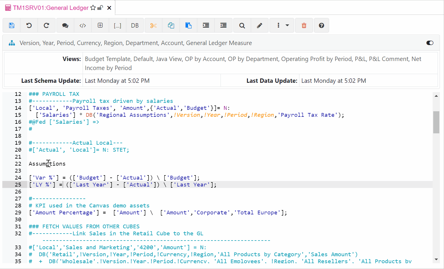Click the vertical scrollbar thumb
Image resolution: width=444 pixels, height=269 pixels.
tap(436, 122)
